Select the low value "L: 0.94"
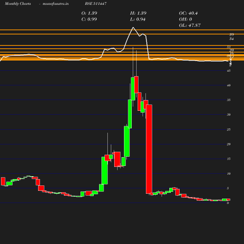This screenshot has width=244, height=244. (x=138, y=20)
